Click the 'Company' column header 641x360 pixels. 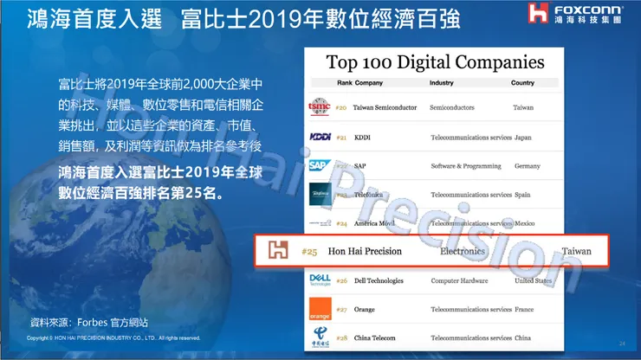point(369,83)
